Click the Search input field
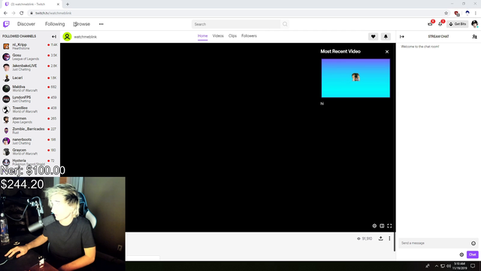481x271 pixels. 236,24
